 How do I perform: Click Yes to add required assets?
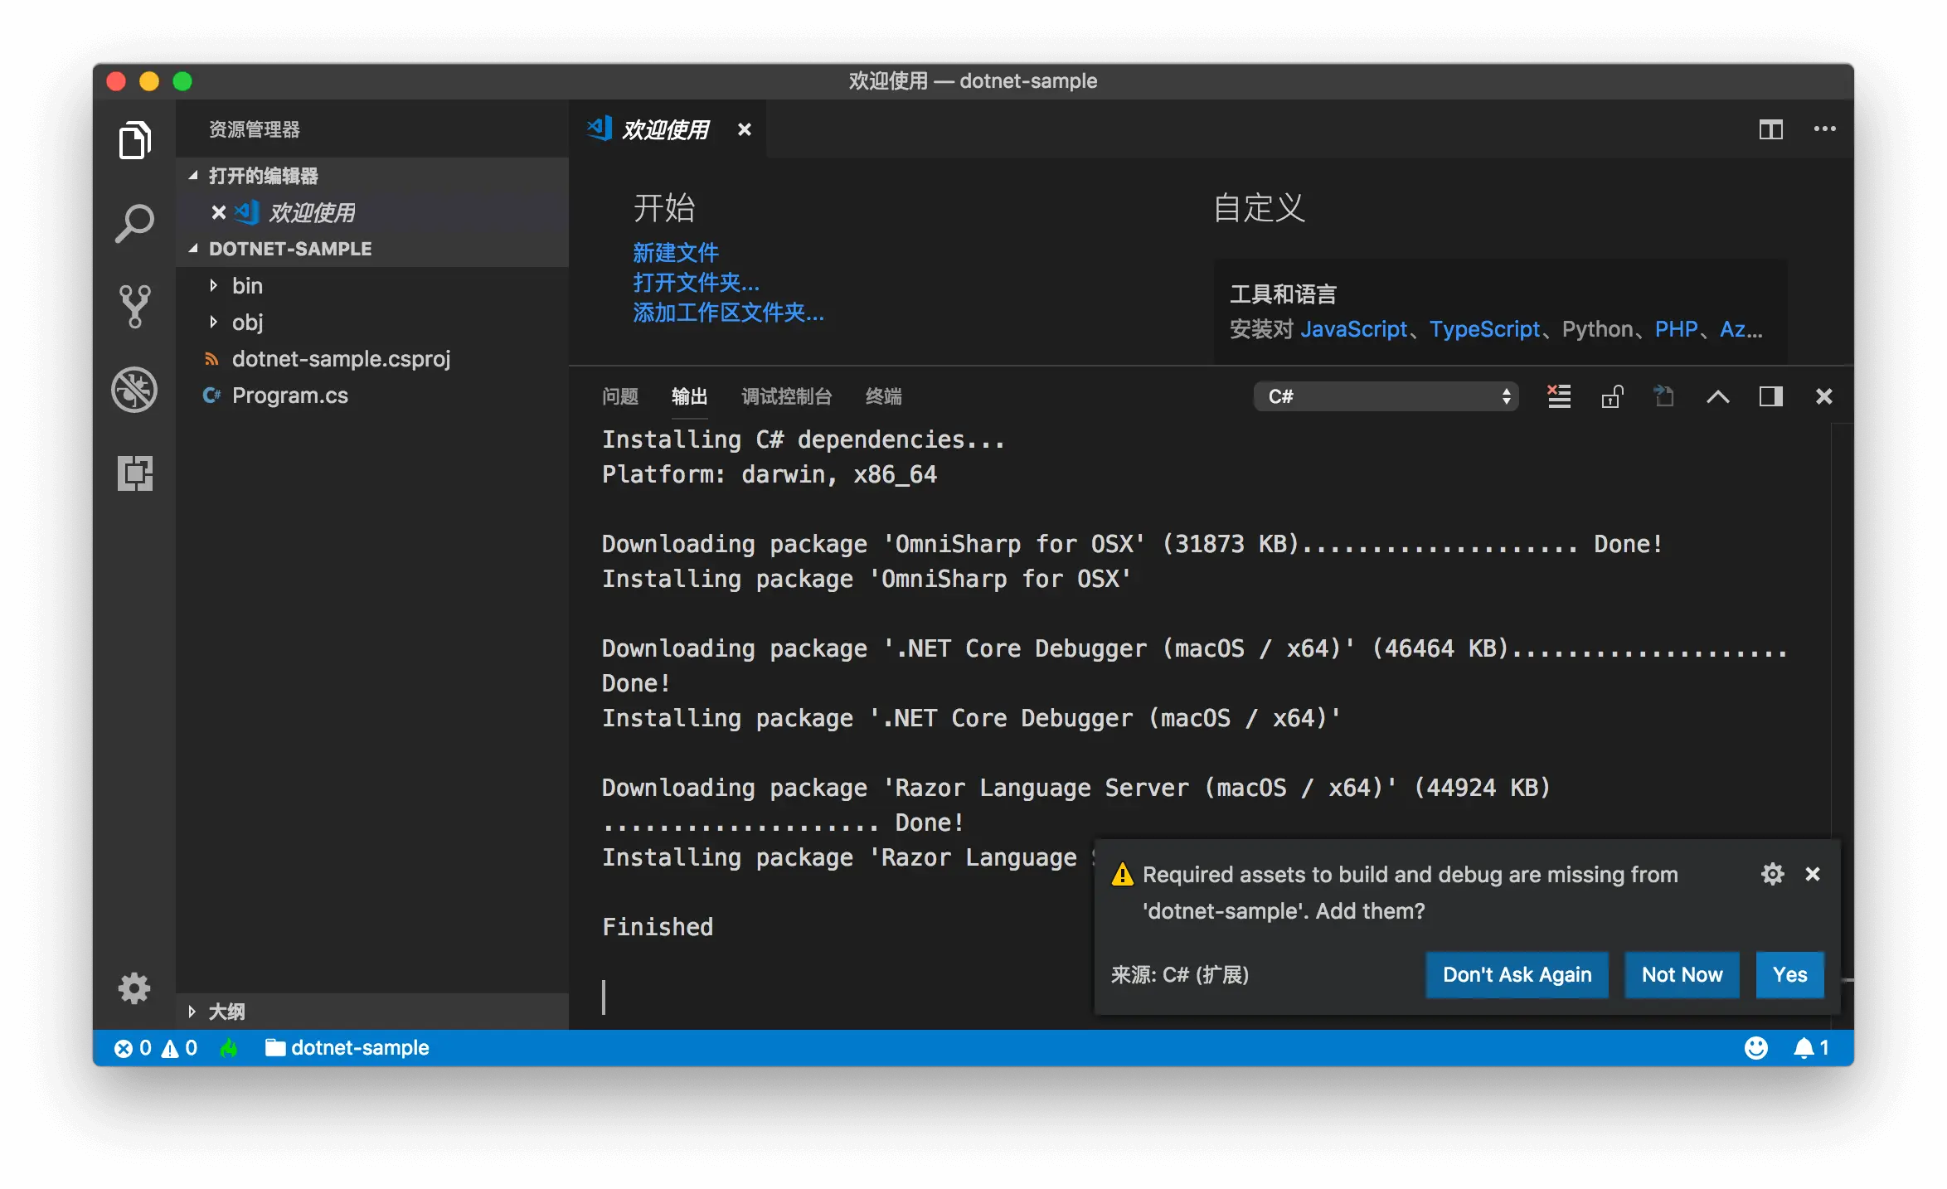(1789, 975)
